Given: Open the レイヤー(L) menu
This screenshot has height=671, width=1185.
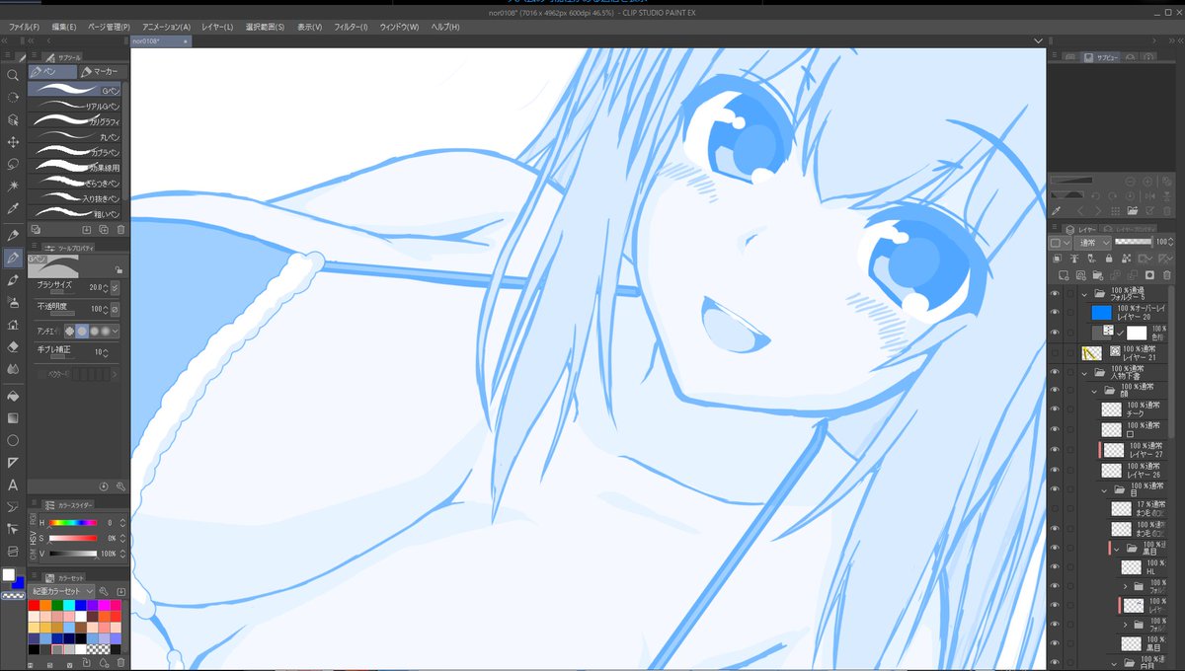Looking at the screenshot, I should (x=216, y=27).
